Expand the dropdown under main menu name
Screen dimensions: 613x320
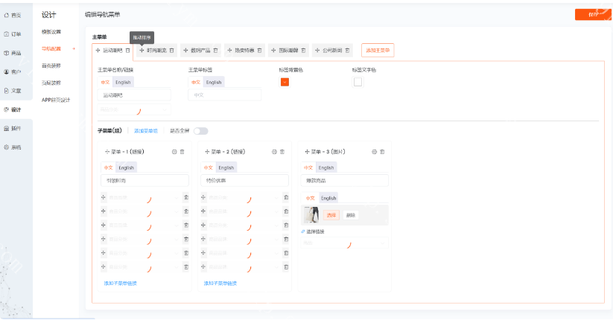coord(134,110)
